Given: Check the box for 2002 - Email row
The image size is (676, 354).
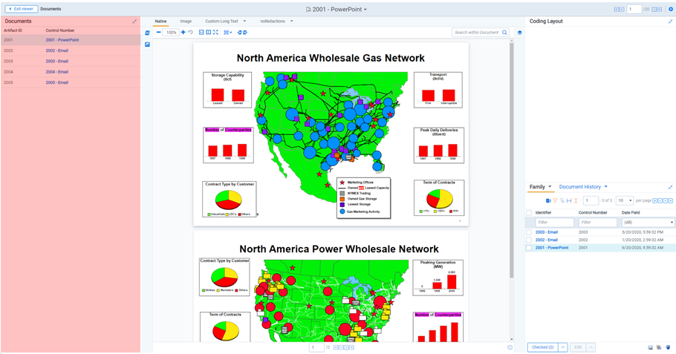Looking at the screenshot, I should (x=529, y=240).
